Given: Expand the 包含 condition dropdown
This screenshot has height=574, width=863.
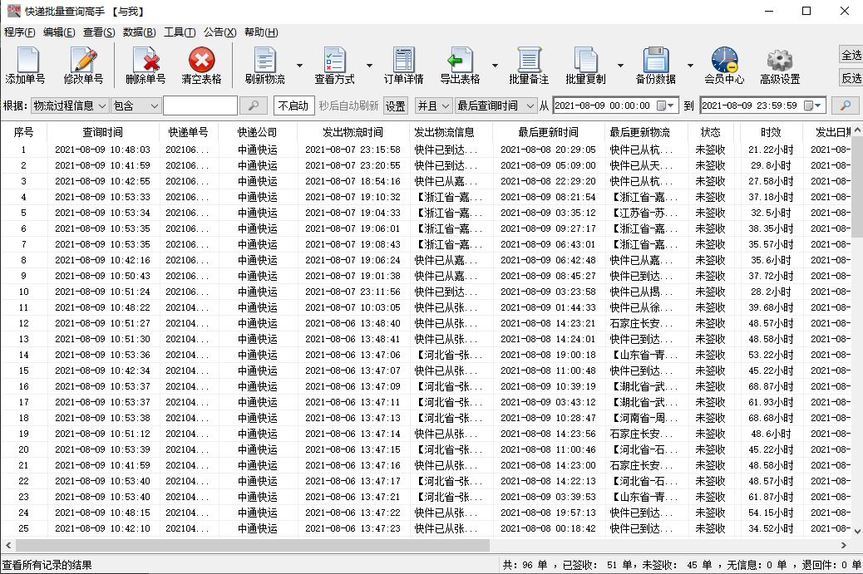Looking at the screenshot, I should (x=133, y=106).
